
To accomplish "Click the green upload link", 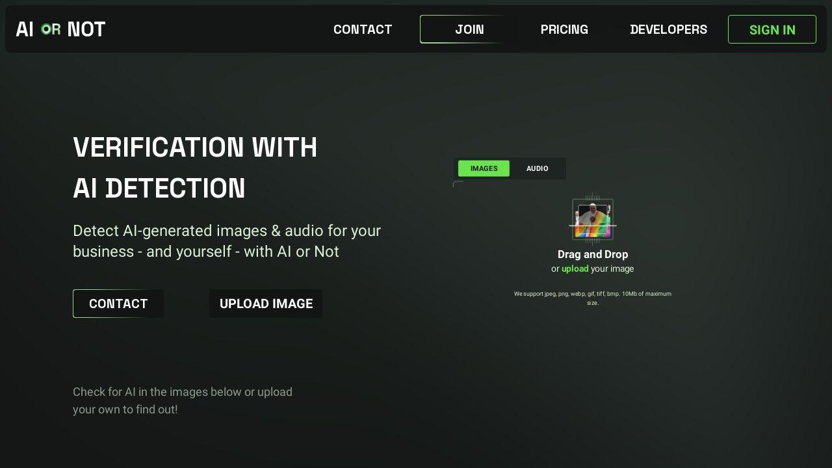I will [x=575, y=268].
